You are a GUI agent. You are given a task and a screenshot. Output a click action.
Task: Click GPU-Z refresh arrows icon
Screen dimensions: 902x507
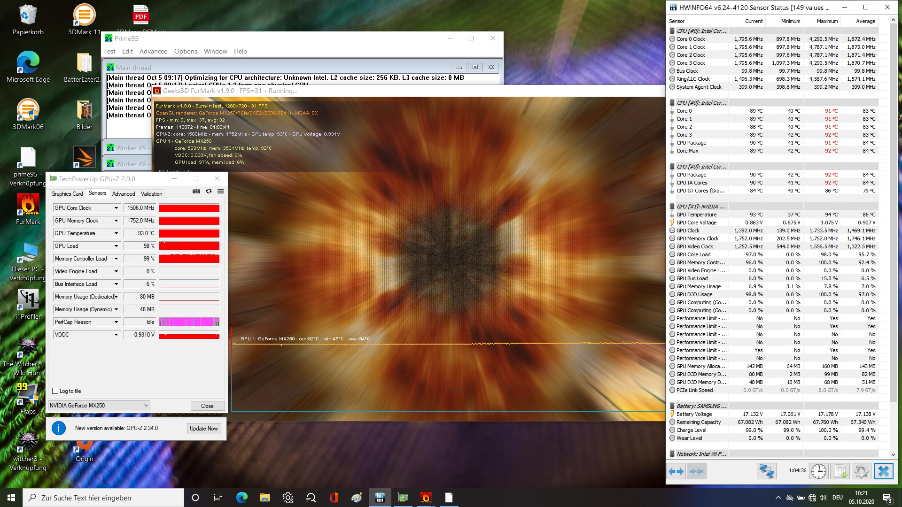[x=209, y=191]
